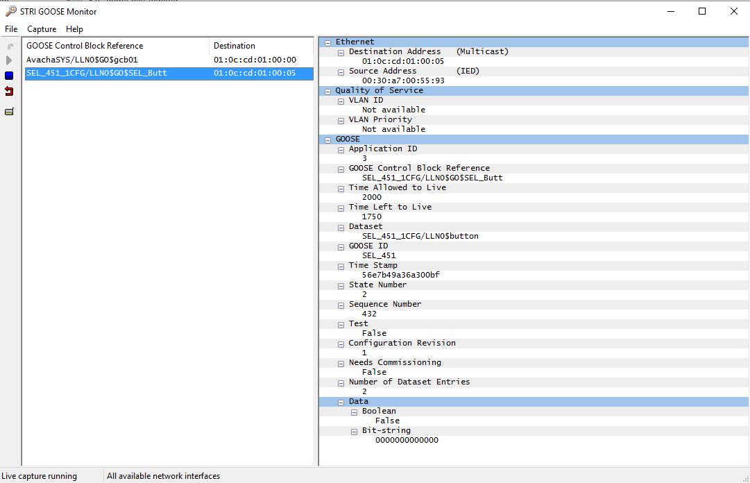Select the AvachaSYS/LLN0$GO$gcb01 row
Image resolution: width=750 pixels, height=483 pixels.
pyautogui.click(x=169, y=60)
